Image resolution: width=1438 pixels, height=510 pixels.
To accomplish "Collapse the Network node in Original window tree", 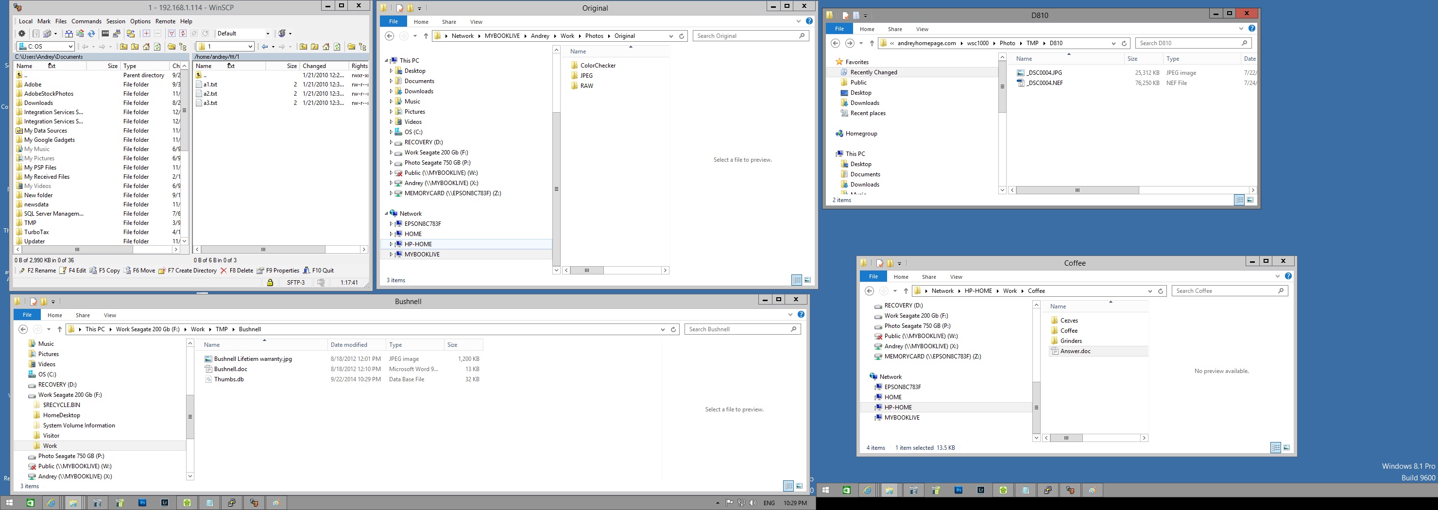I will coord(386,214).
